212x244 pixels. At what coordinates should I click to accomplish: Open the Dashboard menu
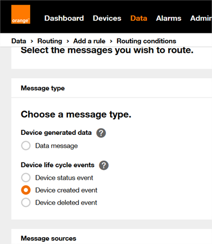pyautogui.click(x=64, y=18)
